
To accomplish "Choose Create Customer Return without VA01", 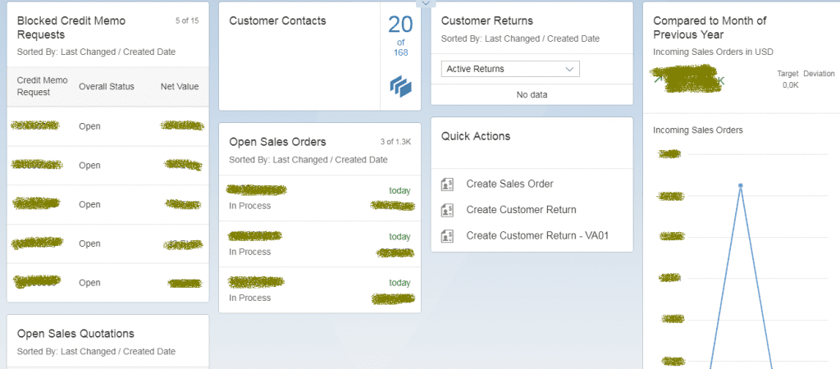I will point(521,210).
